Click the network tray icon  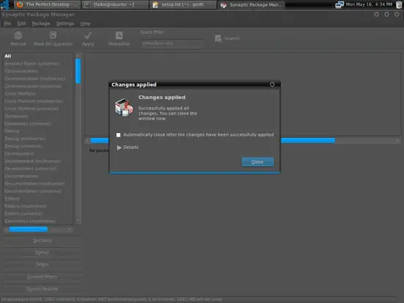tap(339, 4)
